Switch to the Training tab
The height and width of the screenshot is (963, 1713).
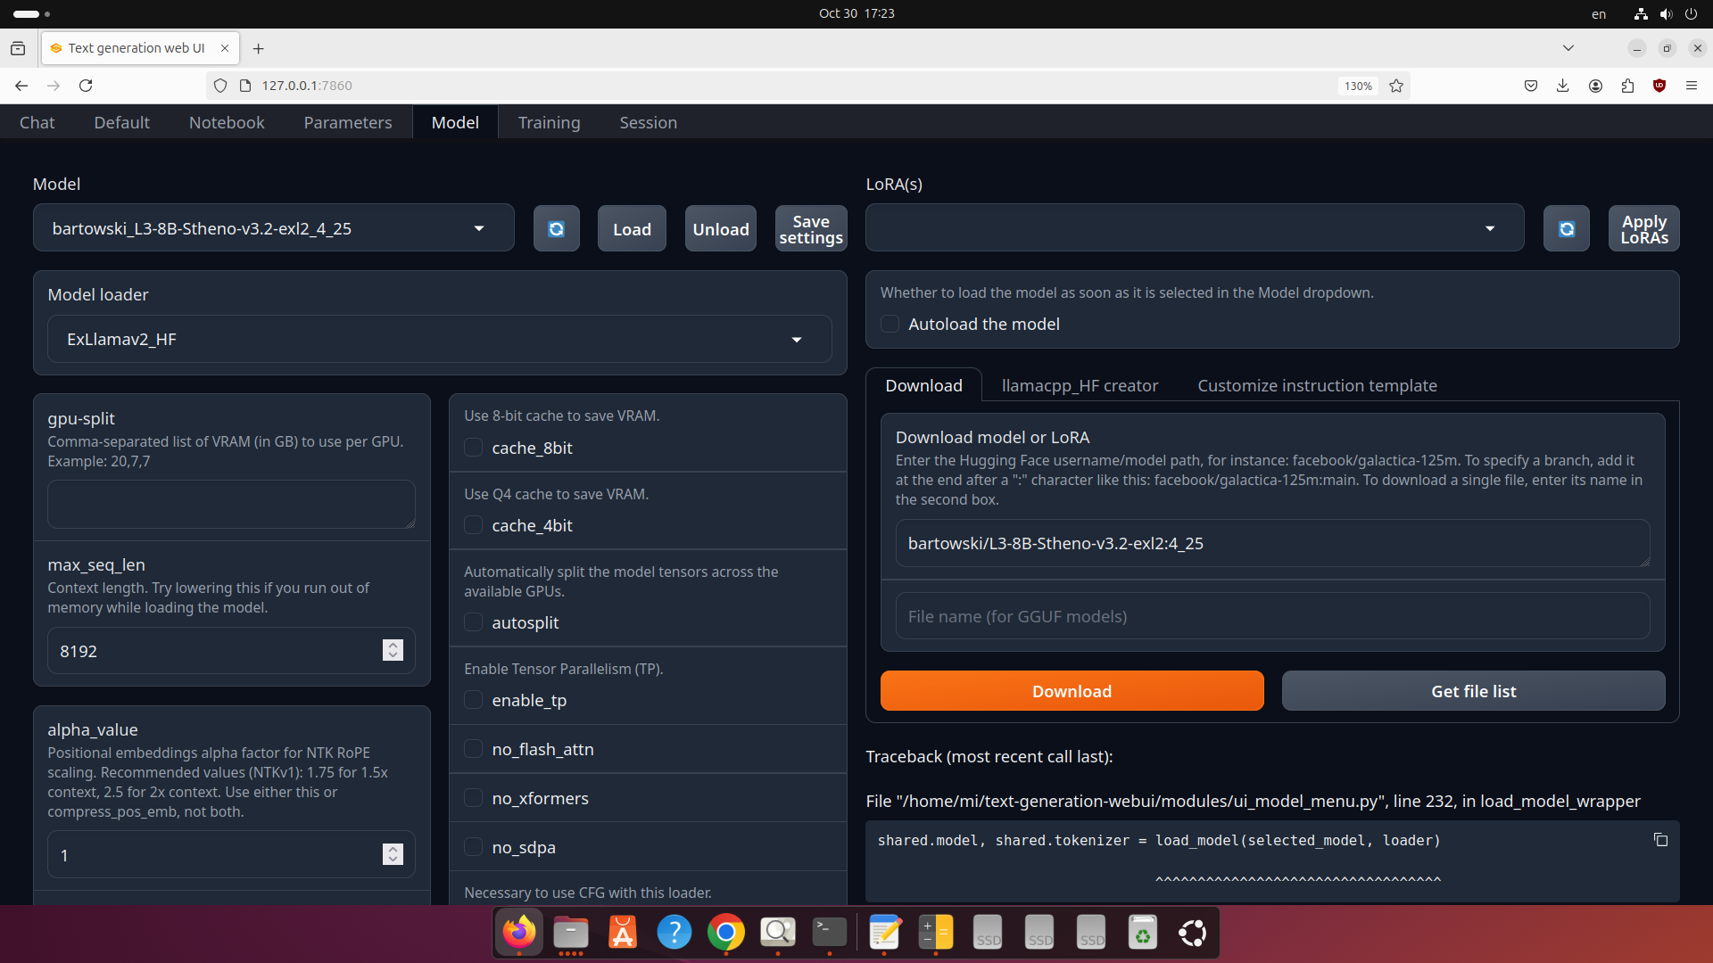point(549,122)
